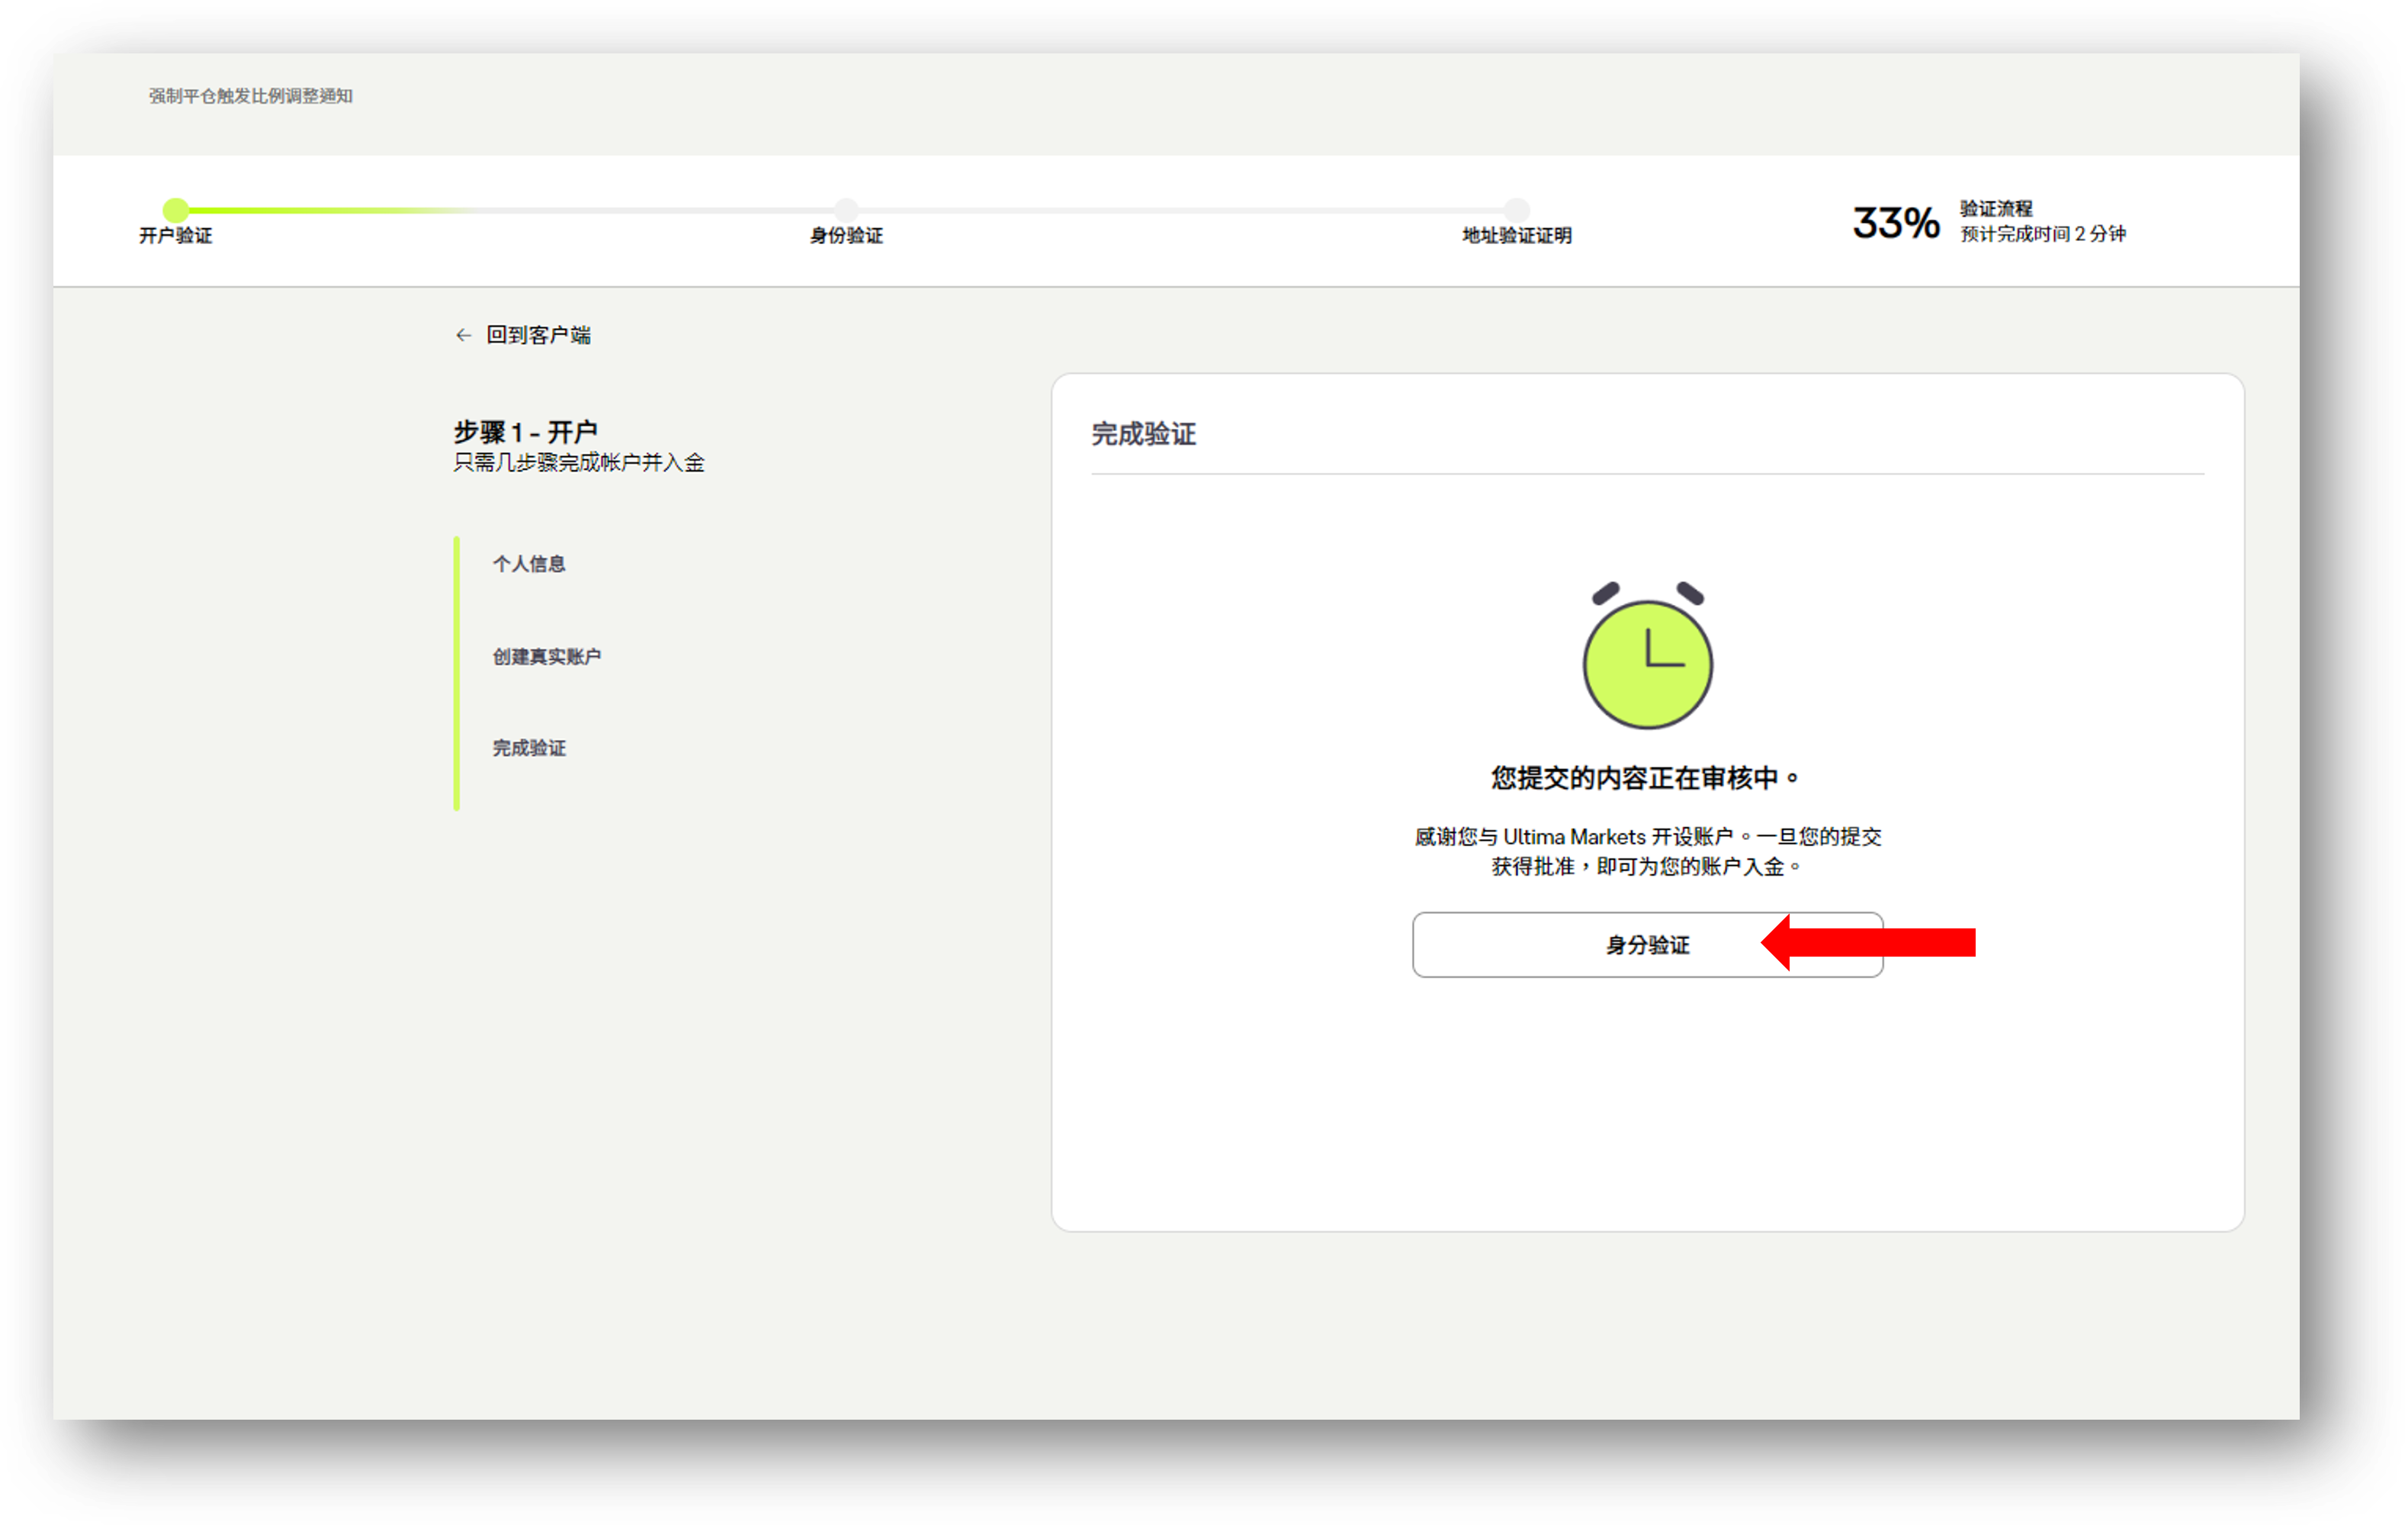Click the back arrow icon beside 回到客户端
Image resolution: width=2408 pixels, height=1528 pixels.
click(x=463, y=335)
